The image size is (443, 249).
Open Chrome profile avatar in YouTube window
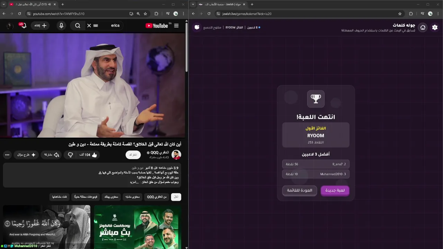(175, 14)
